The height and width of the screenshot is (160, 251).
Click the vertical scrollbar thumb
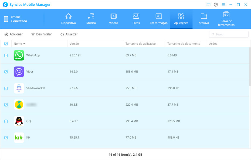pyautogui.click(x=250, y=66)
